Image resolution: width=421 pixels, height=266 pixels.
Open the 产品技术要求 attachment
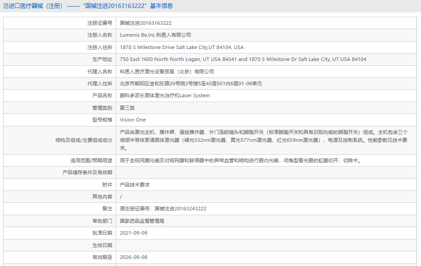135,185
